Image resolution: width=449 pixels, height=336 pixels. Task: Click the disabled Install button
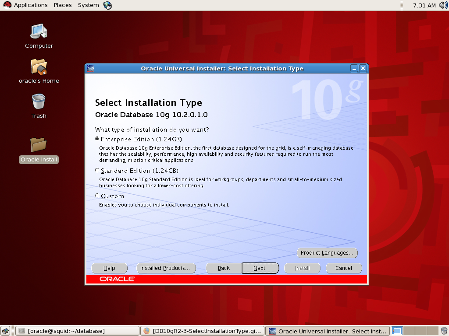coord(302,268)
